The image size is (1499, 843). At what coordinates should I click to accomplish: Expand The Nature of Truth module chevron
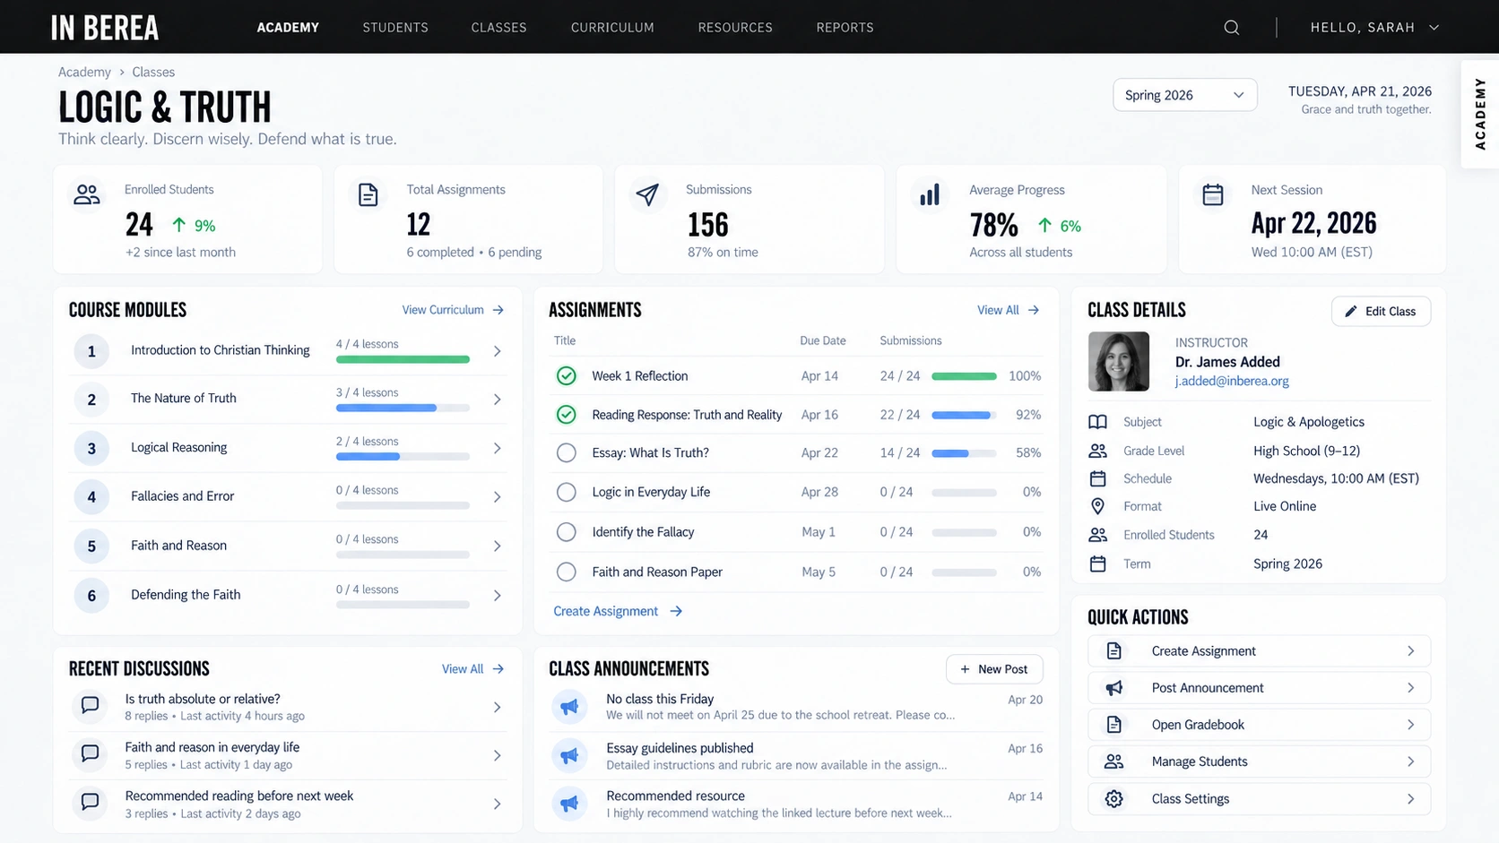pos(498,400)
